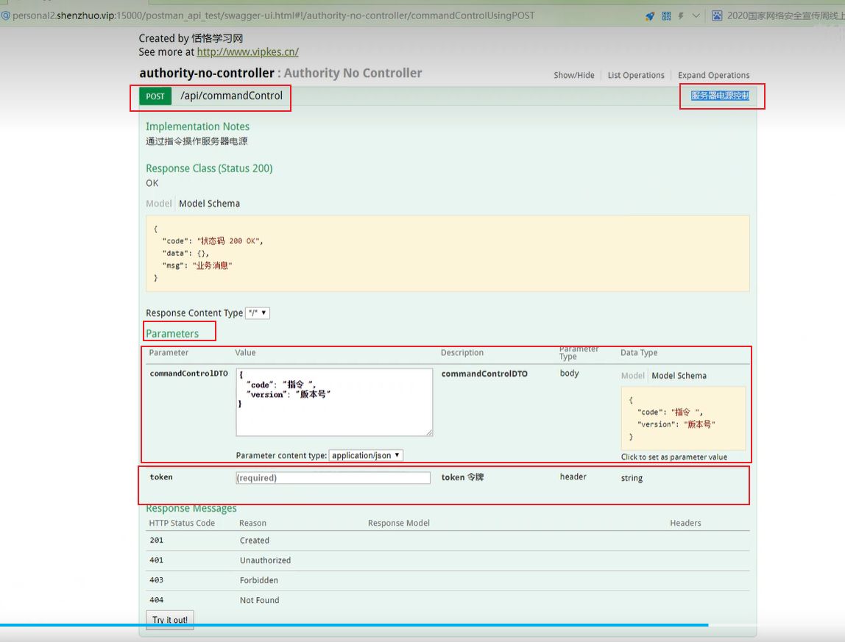
Task: Click the lightning bolt icon in address bar
Action: (681, 15)
